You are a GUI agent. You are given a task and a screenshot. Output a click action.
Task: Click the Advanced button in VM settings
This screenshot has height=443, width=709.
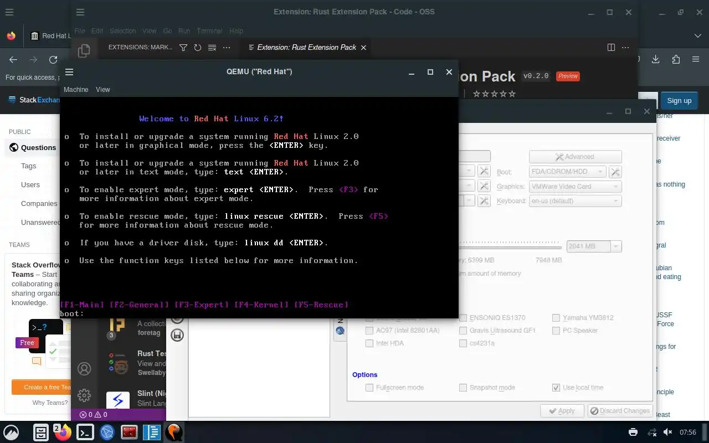tap(575, 157)
